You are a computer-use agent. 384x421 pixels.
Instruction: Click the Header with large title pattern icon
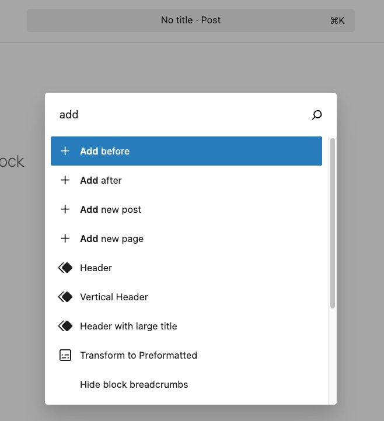[x=65, y=326]
